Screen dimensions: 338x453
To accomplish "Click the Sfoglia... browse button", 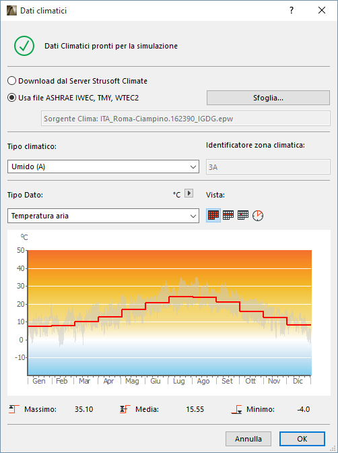I will (x=268, y=98).
